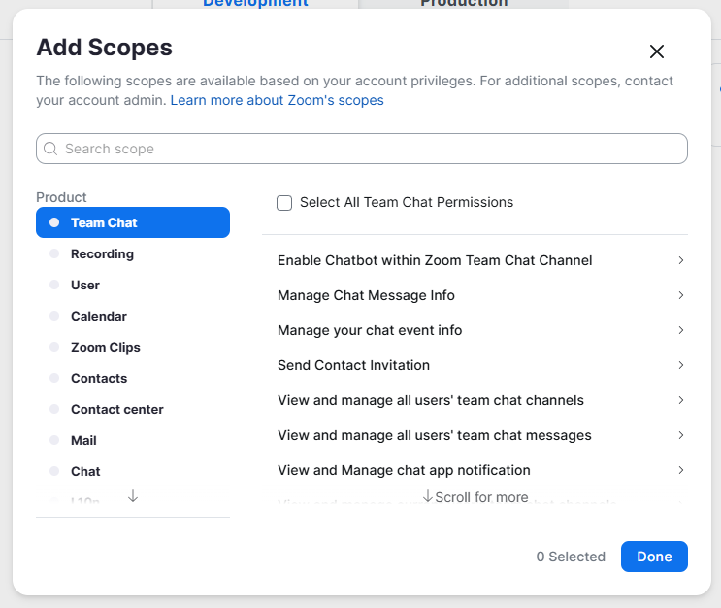Click the Mail bullet dot
This screenshot has width=721, height=608.
pos(54,440)
